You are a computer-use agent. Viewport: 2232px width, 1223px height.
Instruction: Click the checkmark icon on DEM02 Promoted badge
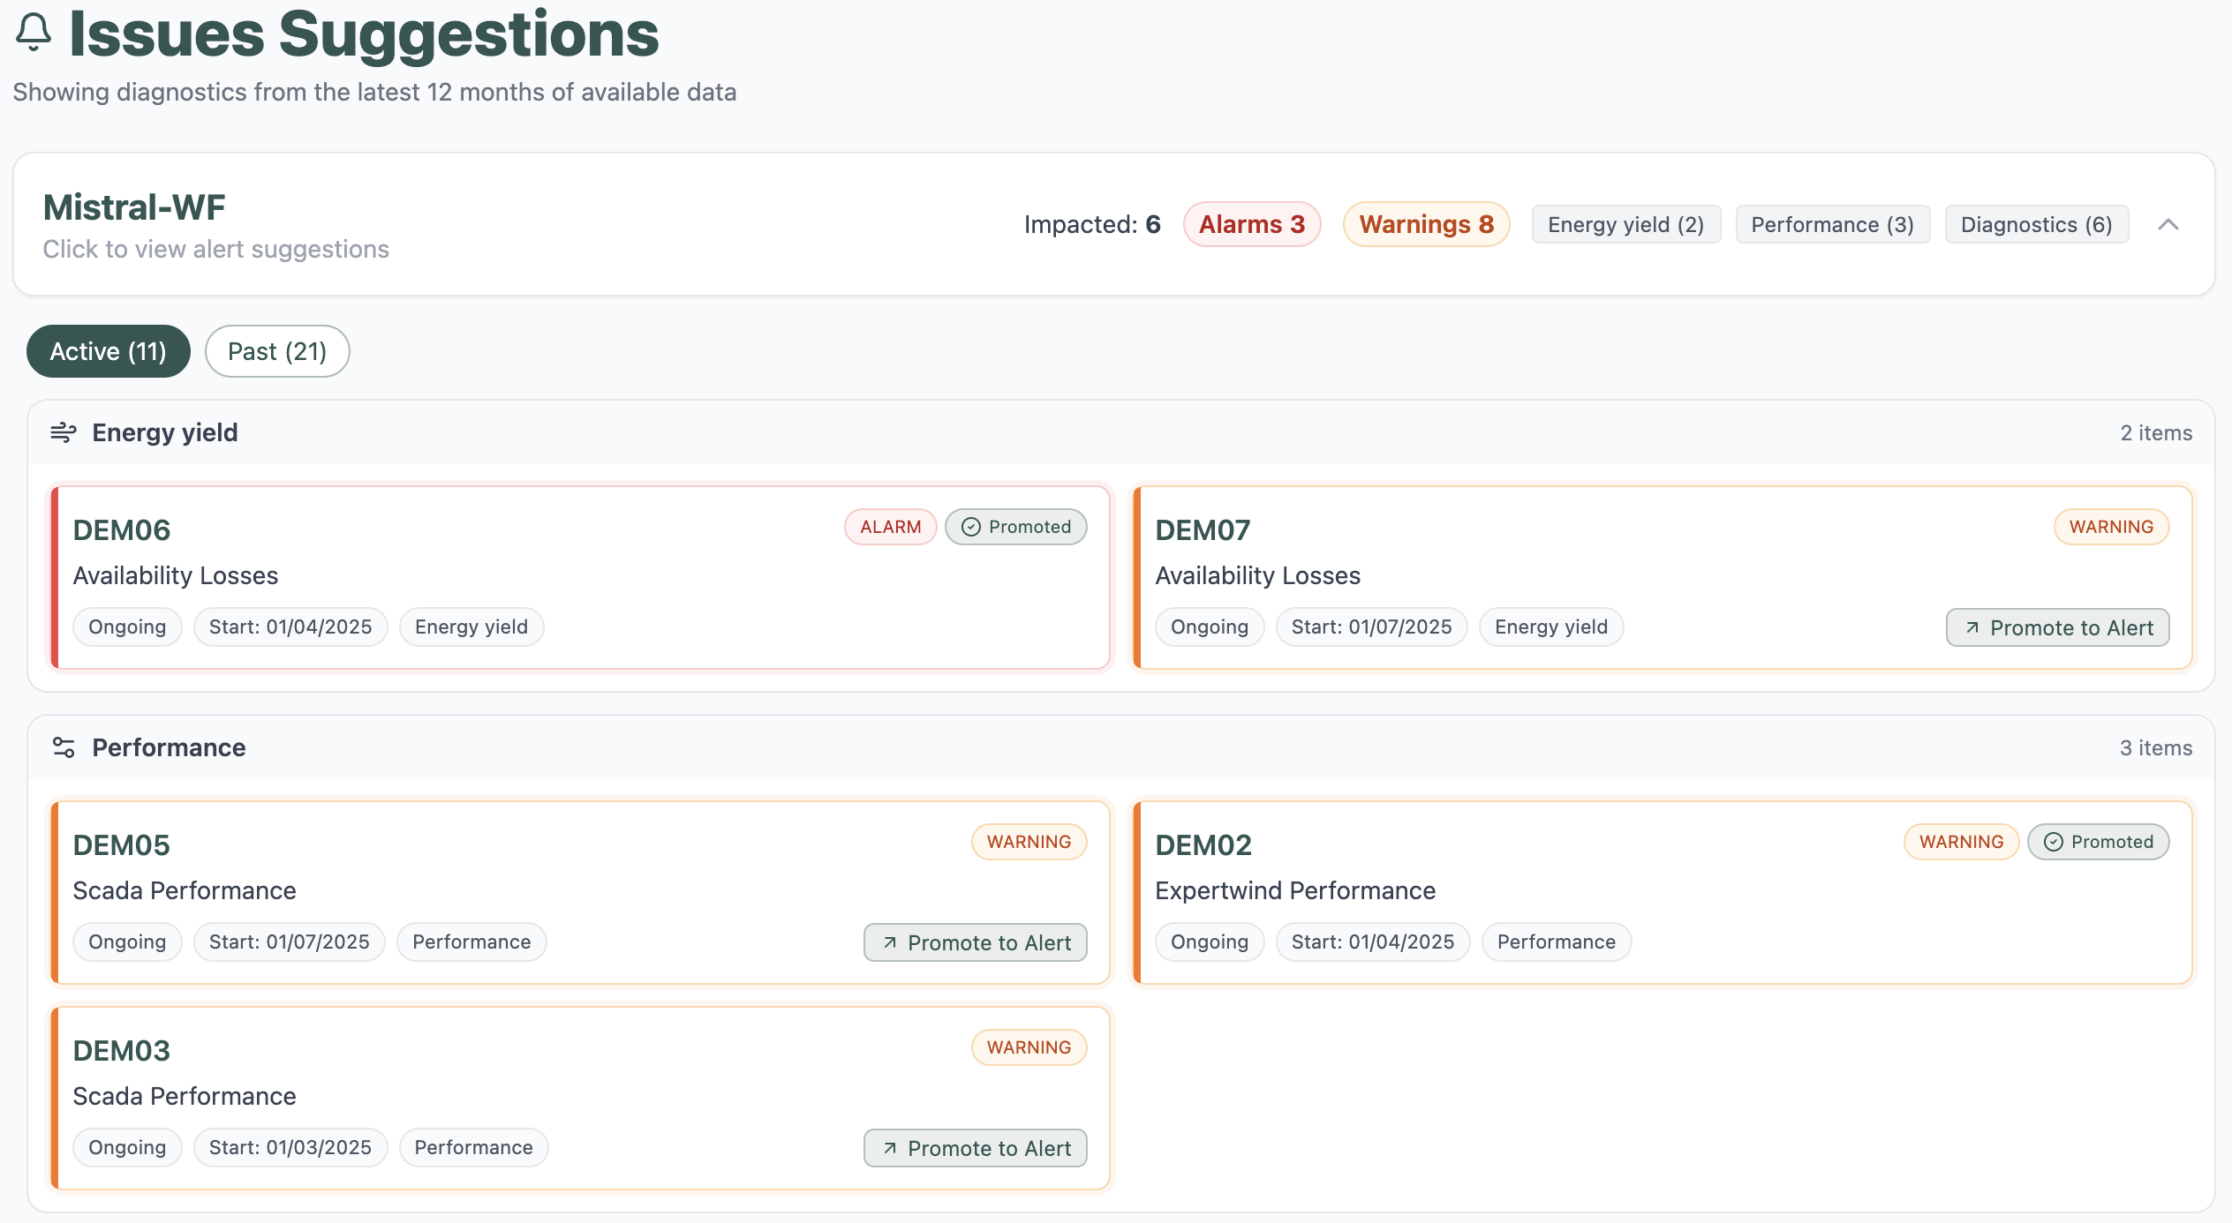(2054, 842)
